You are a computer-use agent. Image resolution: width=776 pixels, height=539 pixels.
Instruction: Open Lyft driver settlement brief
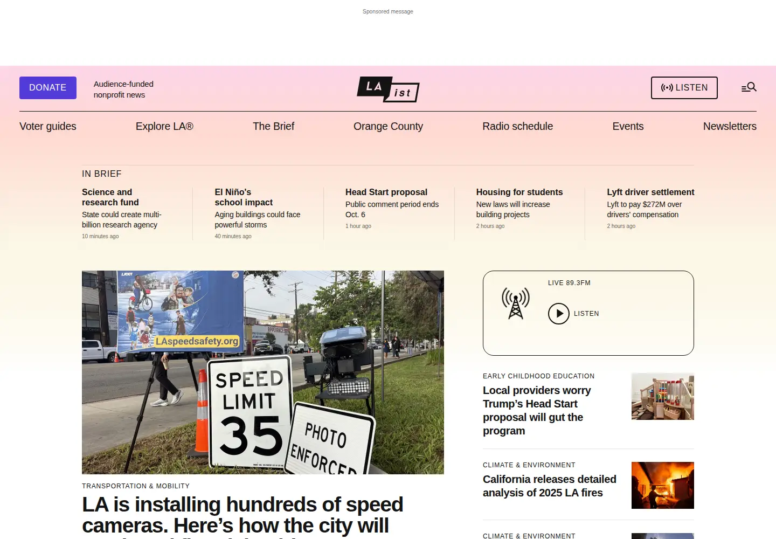pos(650,192)
